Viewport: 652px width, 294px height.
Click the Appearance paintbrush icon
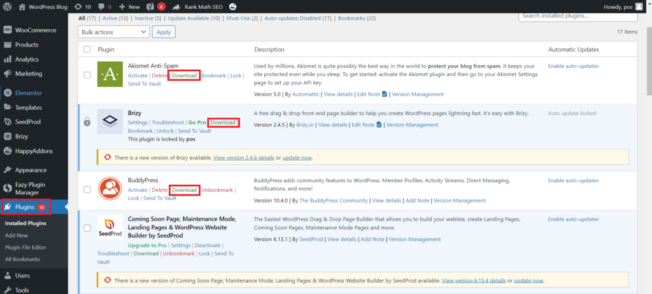coord(8,170)
